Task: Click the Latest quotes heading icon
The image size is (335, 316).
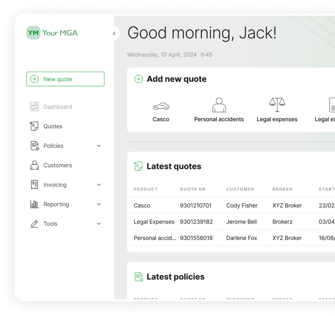Action: coord(138,166)
